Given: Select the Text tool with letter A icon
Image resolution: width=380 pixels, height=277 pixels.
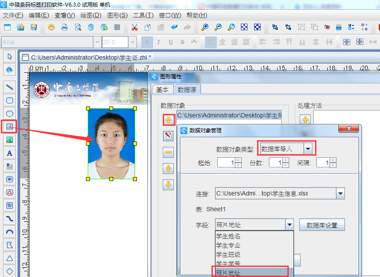Looking at the screenshot, I should coord(10,153).
